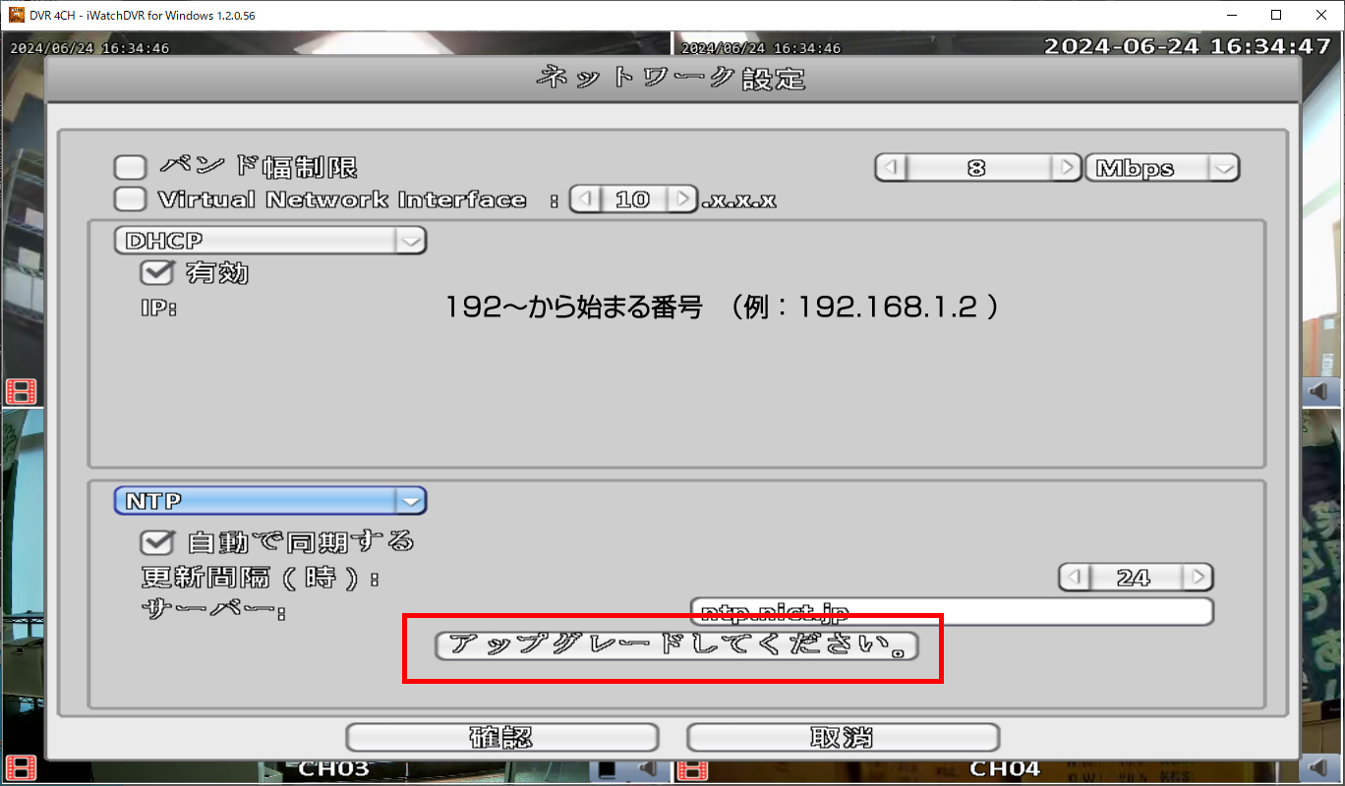This screenshot has width=1345, height=786.
Task: Click the サーバー field containing ntp.nict.jp
Action: (x=952, y=611)
